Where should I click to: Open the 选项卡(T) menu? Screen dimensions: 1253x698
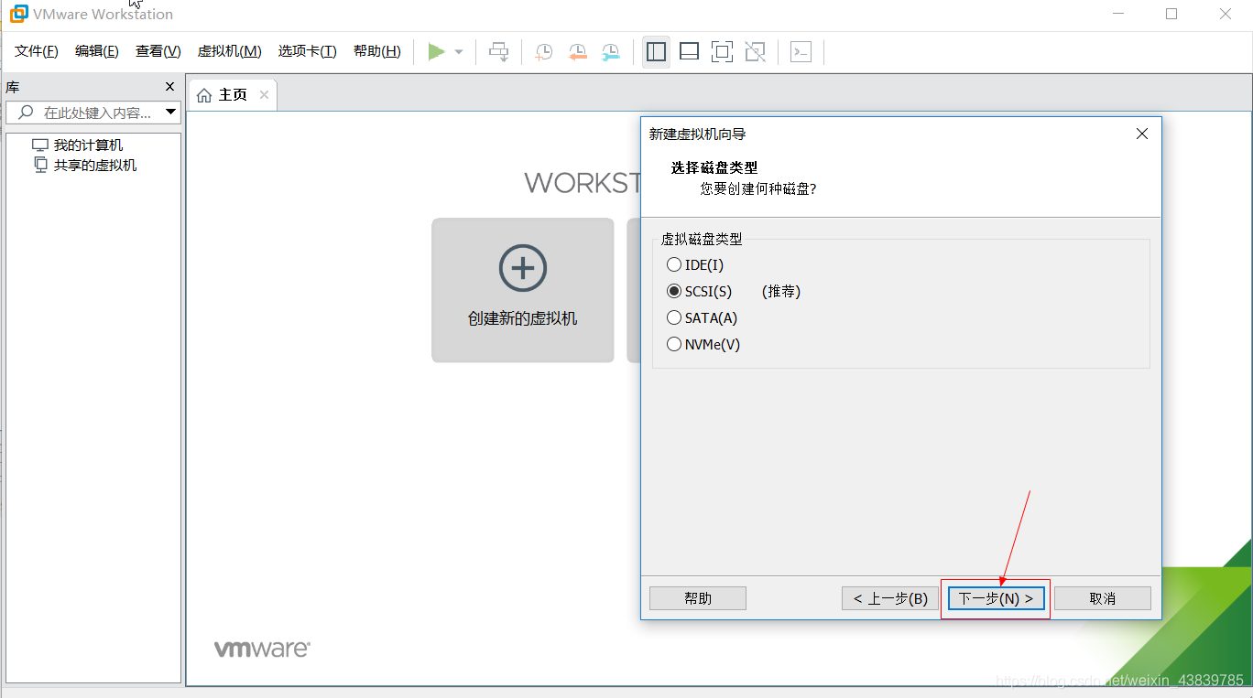[308, 51]
